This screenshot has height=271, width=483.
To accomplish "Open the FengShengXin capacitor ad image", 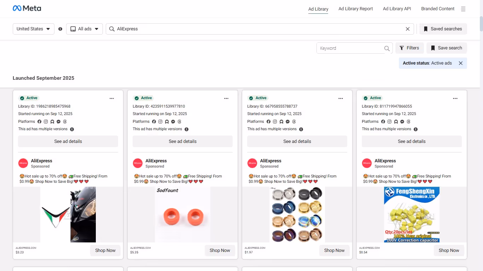I will (x=412, y=215).
